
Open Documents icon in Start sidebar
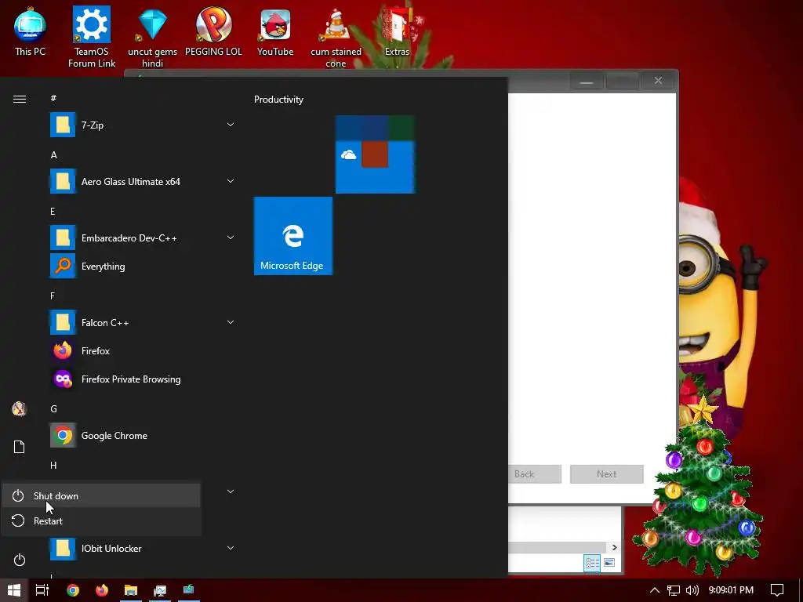click(20, 447)
